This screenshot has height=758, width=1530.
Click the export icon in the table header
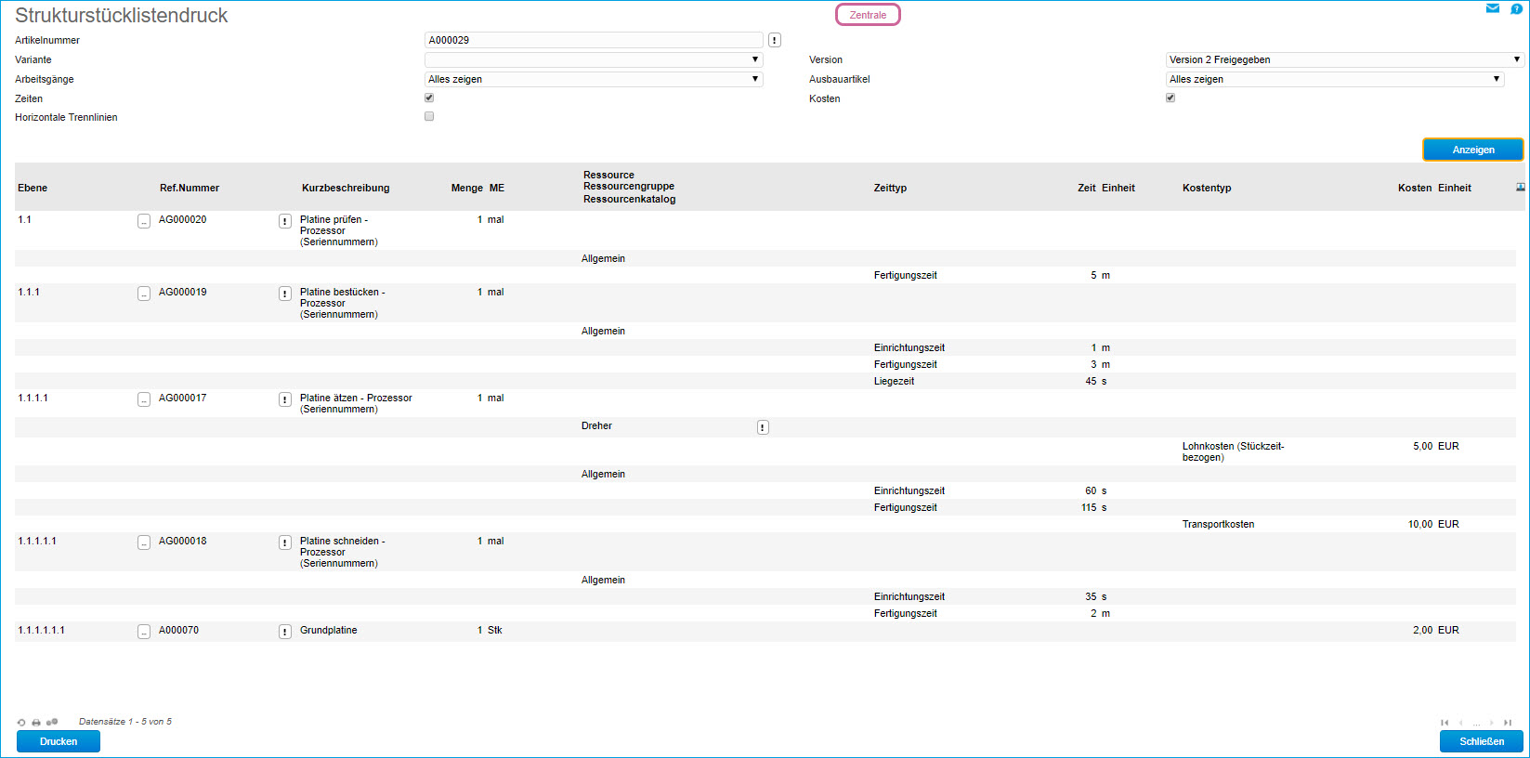(1520, 188)
